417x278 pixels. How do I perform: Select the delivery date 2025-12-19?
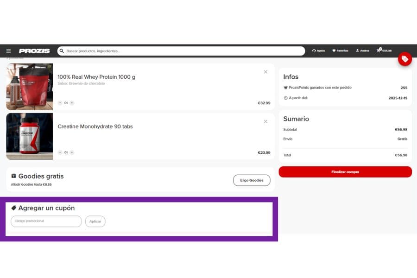click(x=398, y=98)
